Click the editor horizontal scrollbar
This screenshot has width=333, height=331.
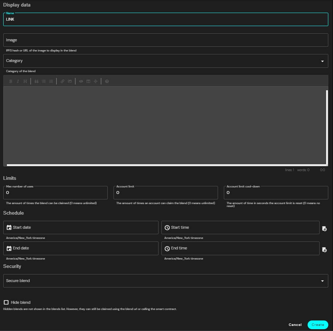pyautogui.click(x=166, y=165)
